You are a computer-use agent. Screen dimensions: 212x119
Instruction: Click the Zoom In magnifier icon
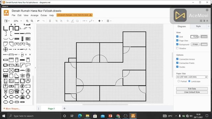click(x=27, y=21)
